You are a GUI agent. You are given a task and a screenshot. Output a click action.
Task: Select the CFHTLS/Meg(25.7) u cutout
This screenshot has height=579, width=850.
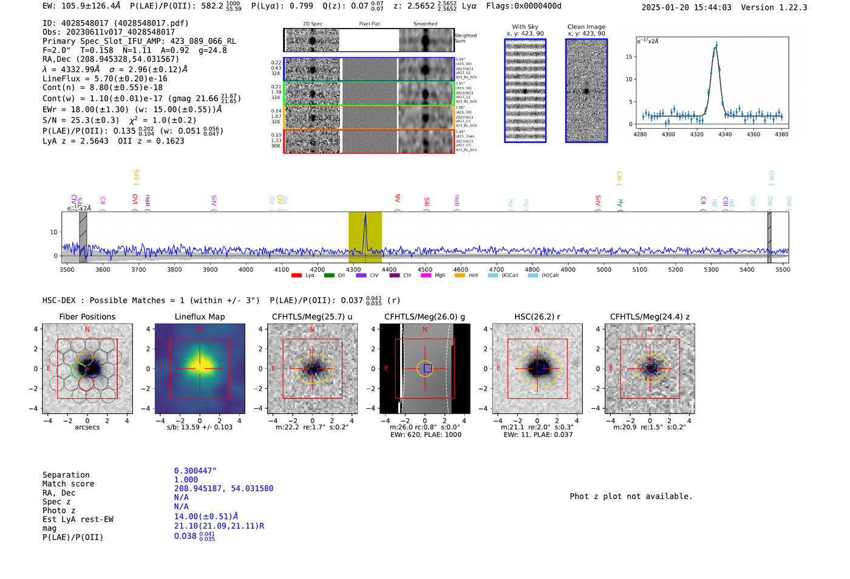click(x=312, y=369)
